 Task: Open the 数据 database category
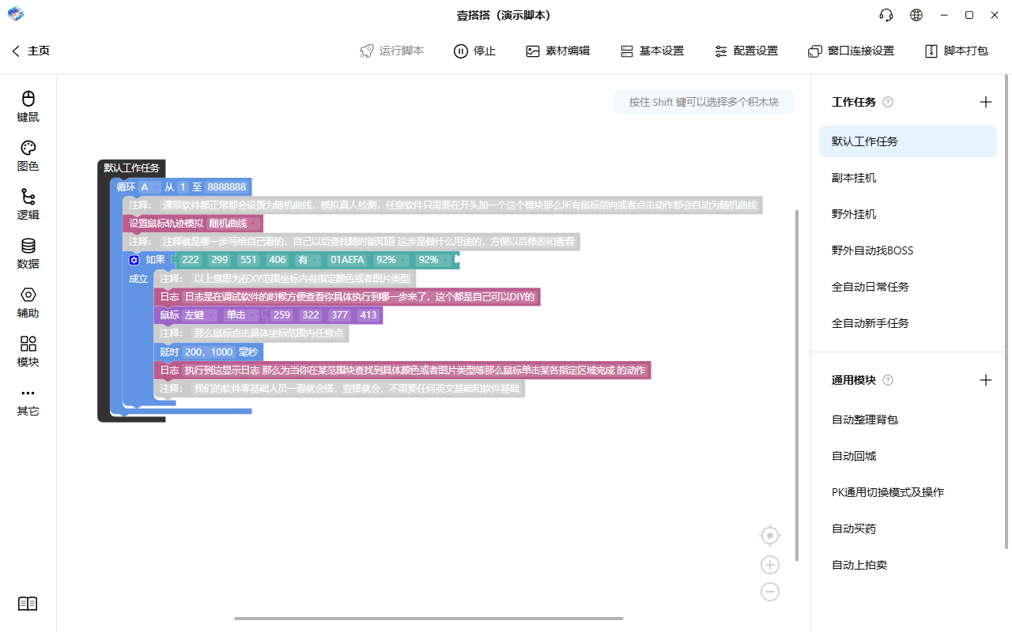click(x=28, y=254)
